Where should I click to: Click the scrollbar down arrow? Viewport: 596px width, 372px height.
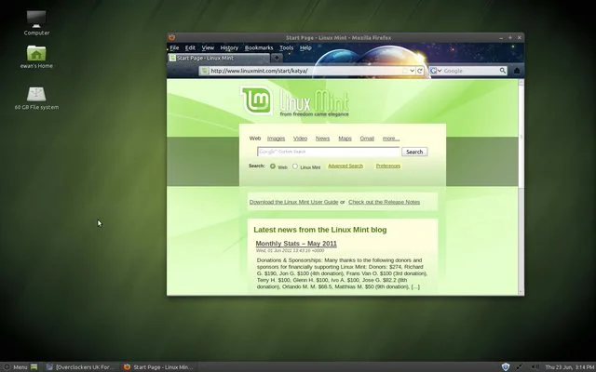click(521, 292)
